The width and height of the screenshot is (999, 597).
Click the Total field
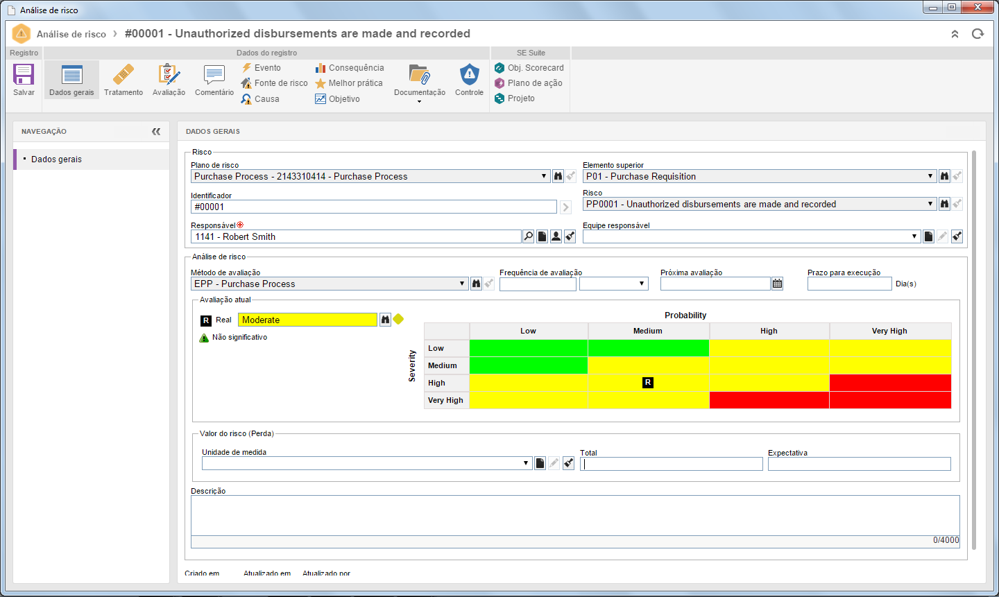(672, 465)
